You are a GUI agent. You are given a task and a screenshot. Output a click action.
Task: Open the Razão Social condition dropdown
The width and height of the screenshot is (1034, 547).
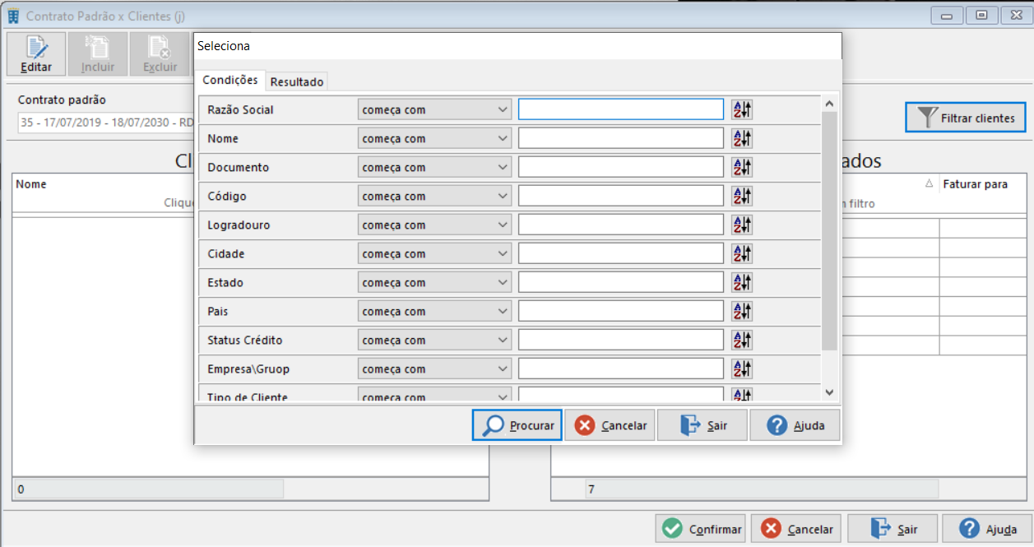[x=434, y=109]
